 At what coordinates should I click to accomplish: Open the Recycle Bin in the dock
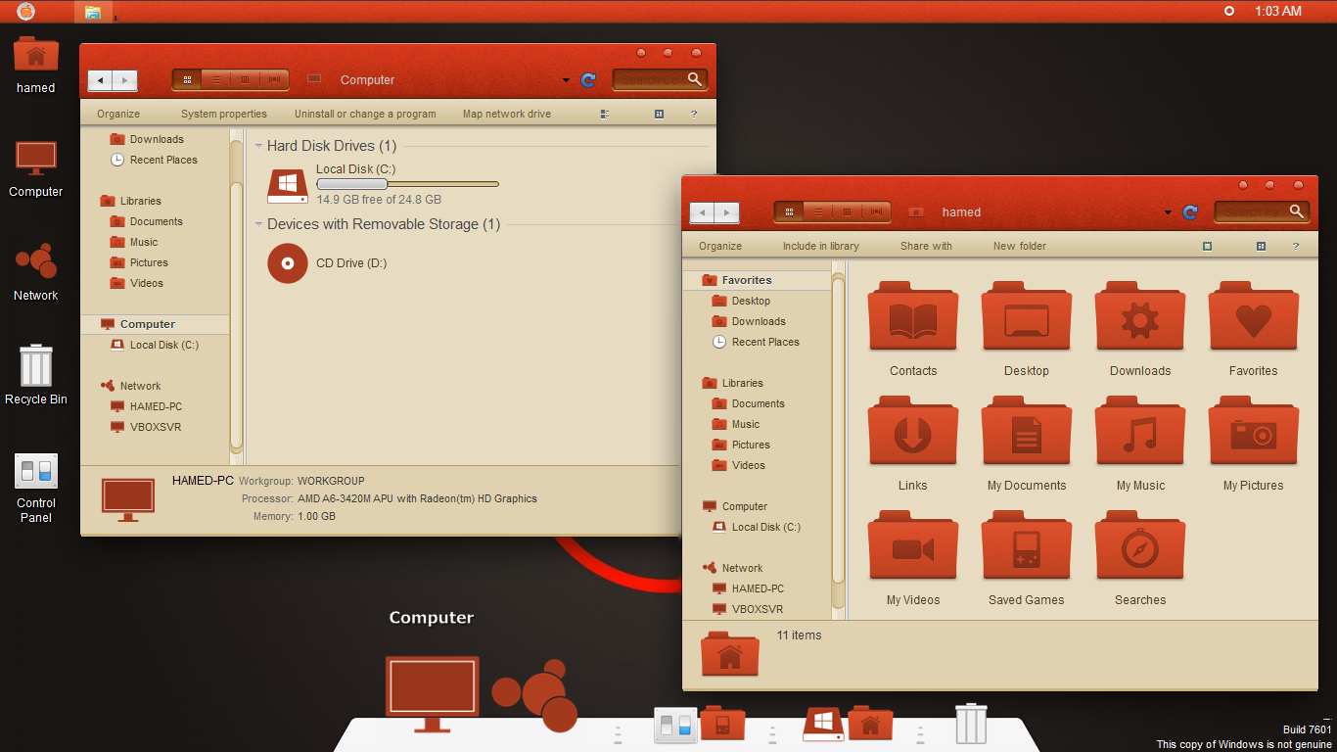970,725
